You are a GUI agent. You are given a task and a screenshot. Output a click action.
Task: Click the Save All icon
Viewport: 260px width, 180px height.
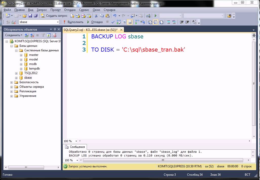click(36, 16)
